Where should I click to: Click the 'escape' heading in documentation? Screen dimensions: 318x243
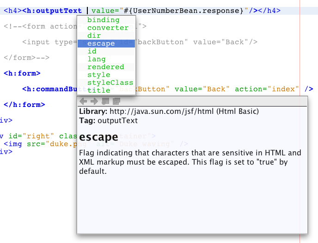98,137
